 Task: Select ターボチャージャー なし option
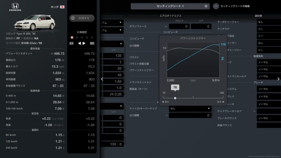pos(269,22)
